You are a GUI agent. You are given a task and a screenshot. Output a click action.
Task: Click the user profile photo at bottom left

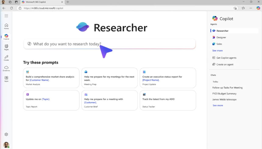click(6, 145)
